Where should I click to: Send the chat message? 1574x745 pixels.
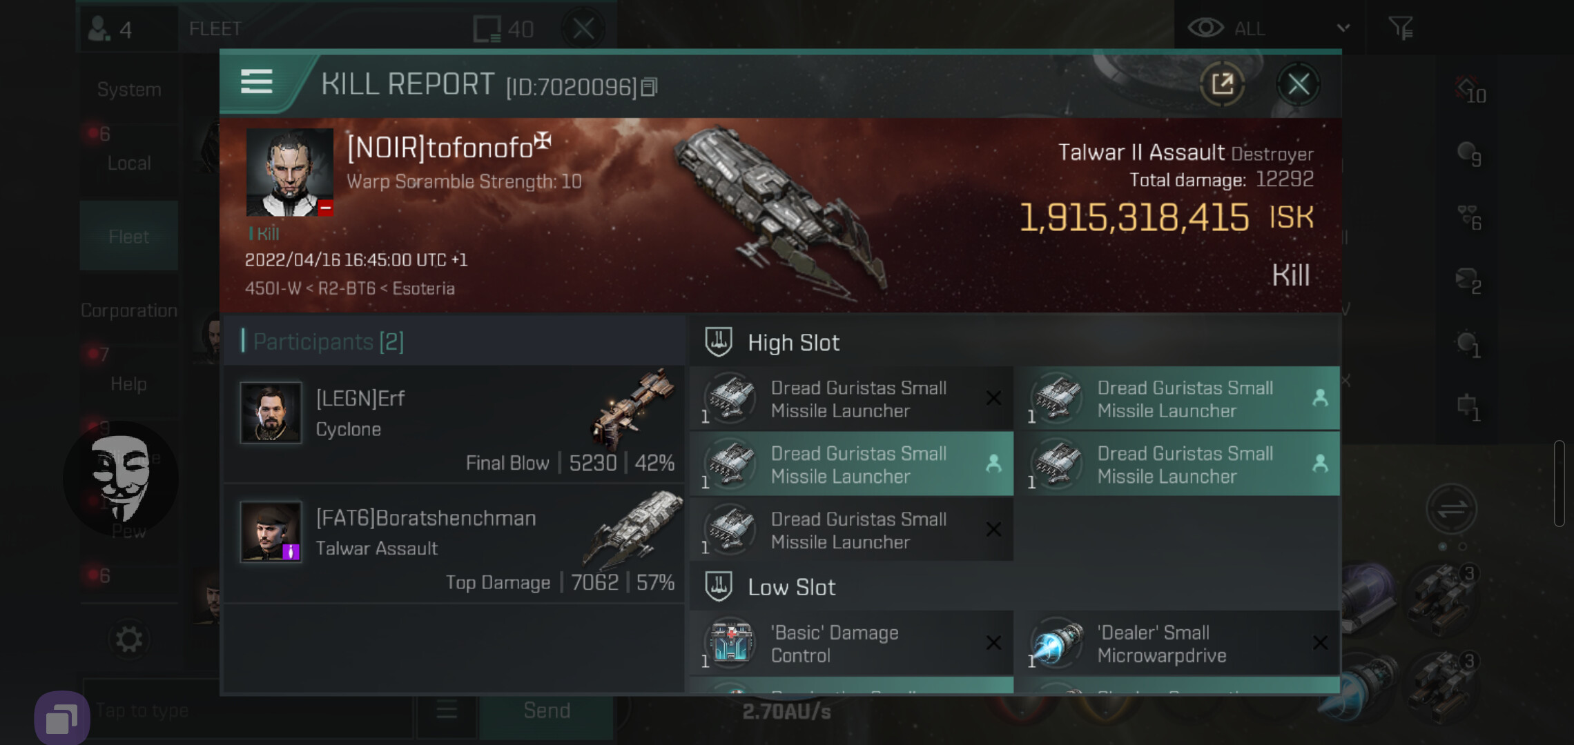tap(547, 710)
